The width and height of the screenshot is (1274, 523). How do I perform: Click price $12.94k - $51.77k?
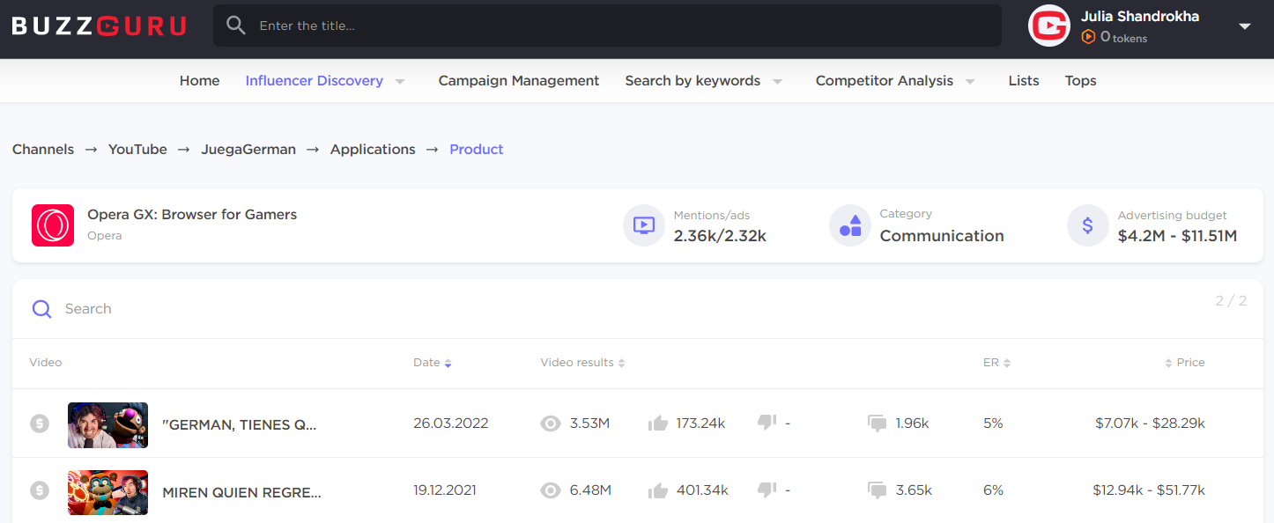coord(1149,490)
